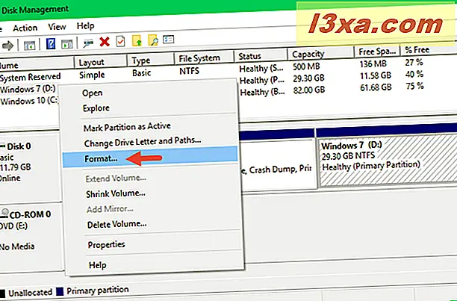
Task: Select Mark Partition as Active
Action: (127, 127)
